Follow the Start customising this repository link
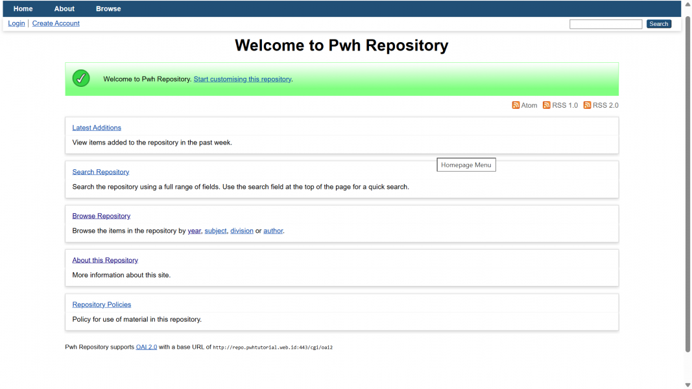692x389 pixels. pos(242,79)
